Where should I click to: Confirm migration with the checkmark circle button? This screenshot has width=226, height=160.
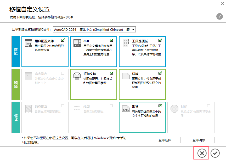215,153
